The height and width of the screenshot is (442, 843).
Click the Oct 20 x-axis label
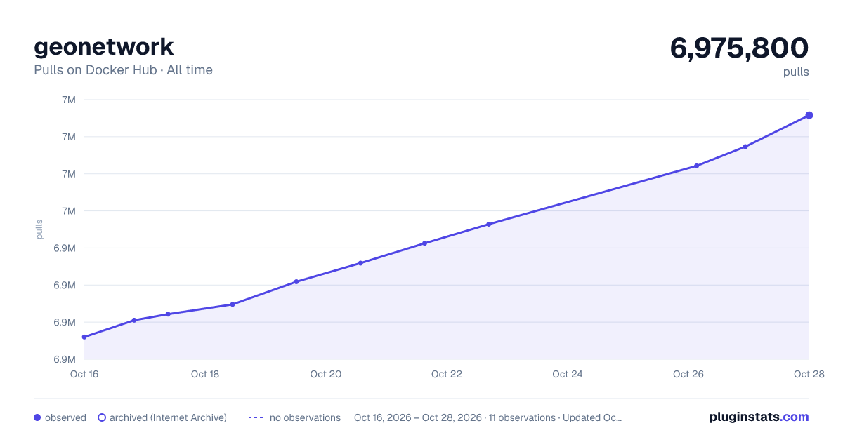pos(326,374)
